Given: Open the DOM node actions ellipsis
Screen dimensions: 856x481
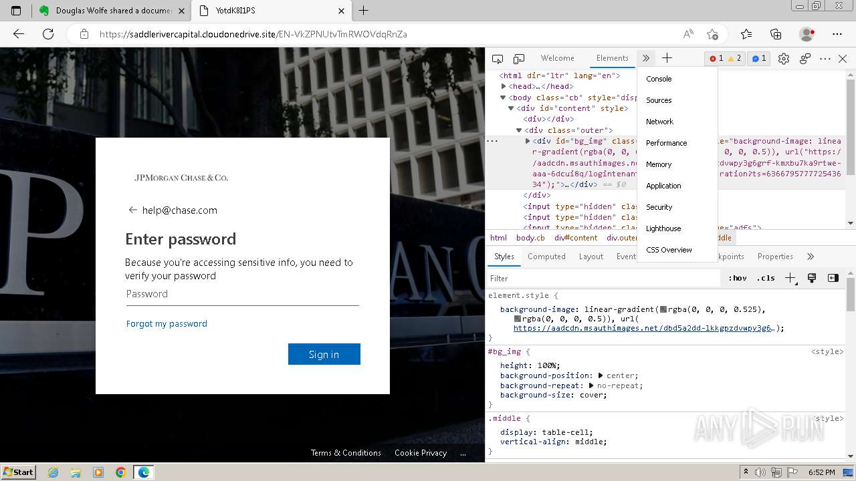Looking at the screenshot, I should [x=492, y=141].
